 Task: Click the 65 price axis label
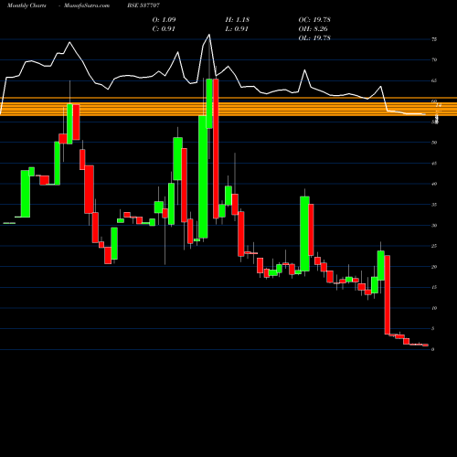tap(434, 80)
